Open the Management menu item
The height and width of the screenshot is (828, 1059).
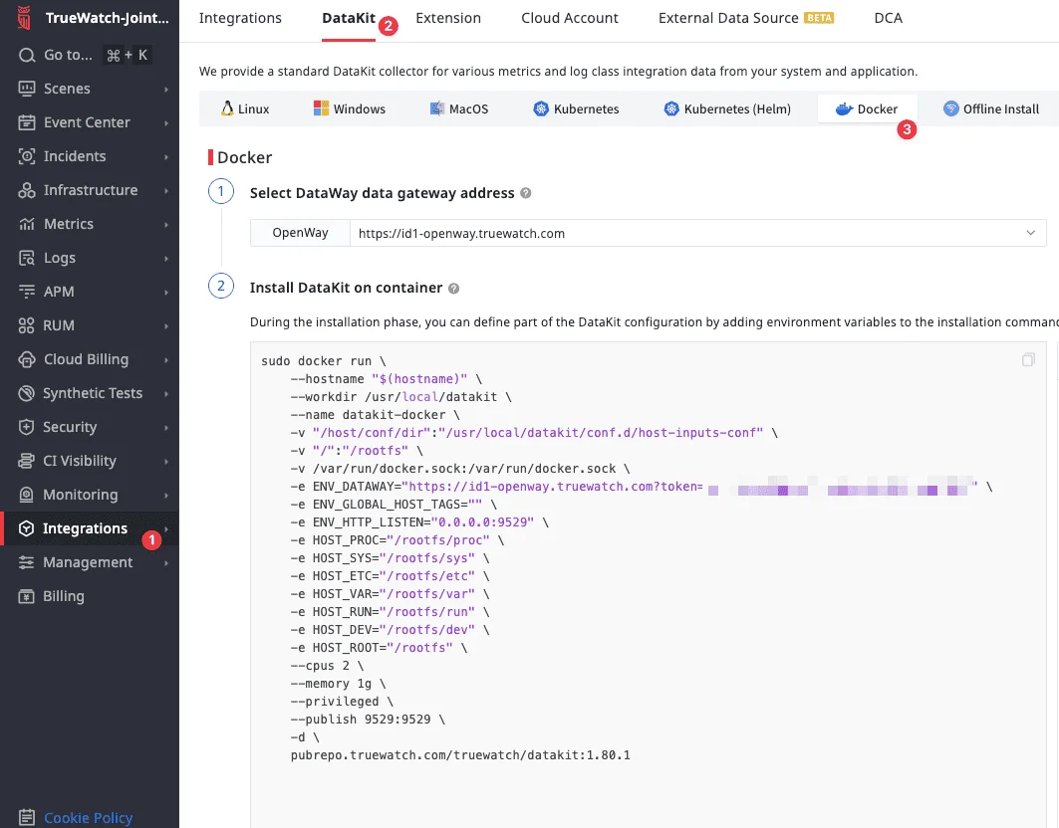point(89,562)
